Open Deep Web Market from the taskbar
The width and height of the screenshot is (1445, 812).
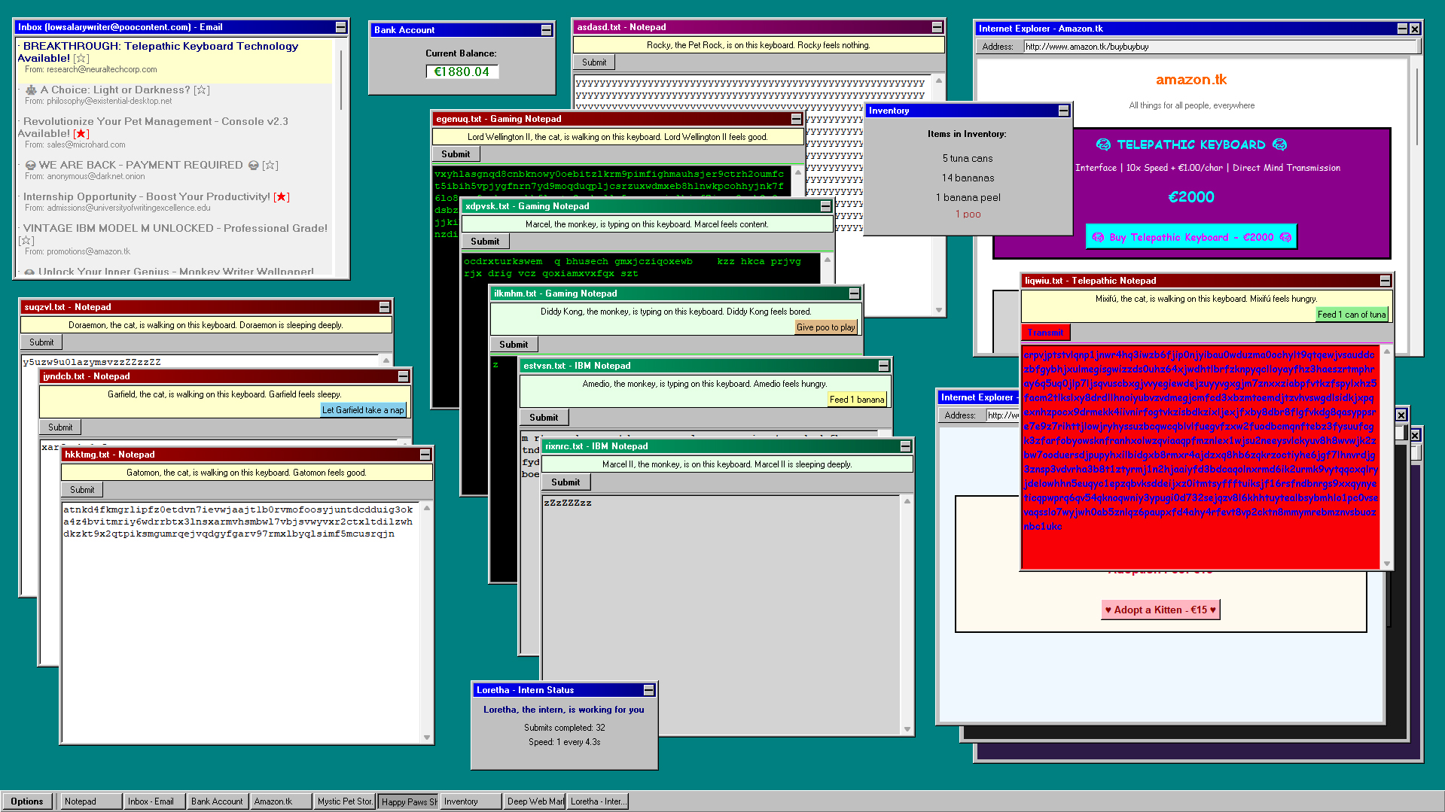pyautogui.click(x=535, y=801)
